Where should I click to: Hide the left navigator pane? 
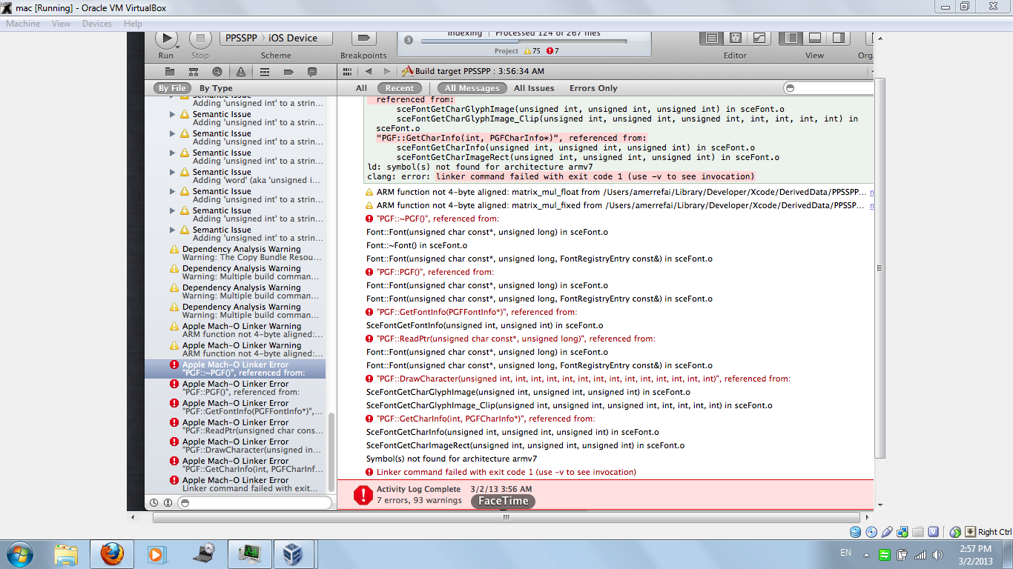791,38
